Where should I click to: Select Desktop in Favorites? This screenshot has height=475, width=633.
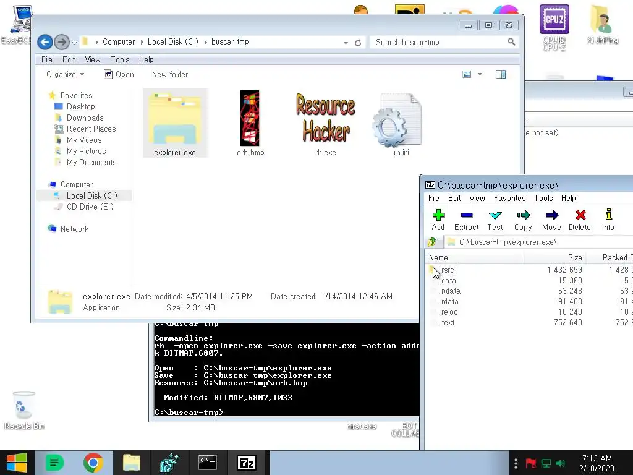point(81,106)
